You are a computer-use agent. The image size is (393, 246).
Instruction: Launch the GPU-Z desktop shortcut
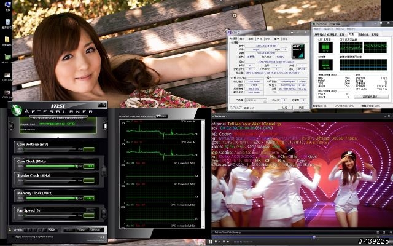click(x=7, y=59)
